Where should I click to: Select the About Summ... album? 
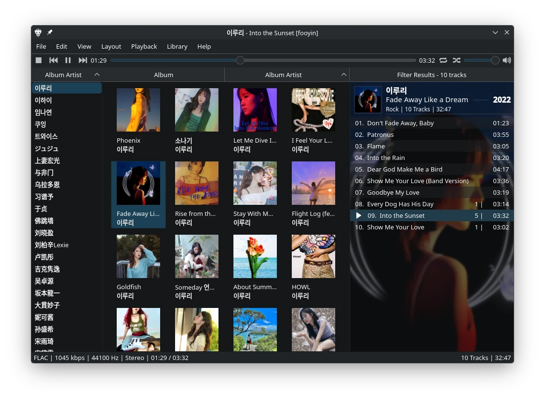pyautogui.click(x=255, y=267)
